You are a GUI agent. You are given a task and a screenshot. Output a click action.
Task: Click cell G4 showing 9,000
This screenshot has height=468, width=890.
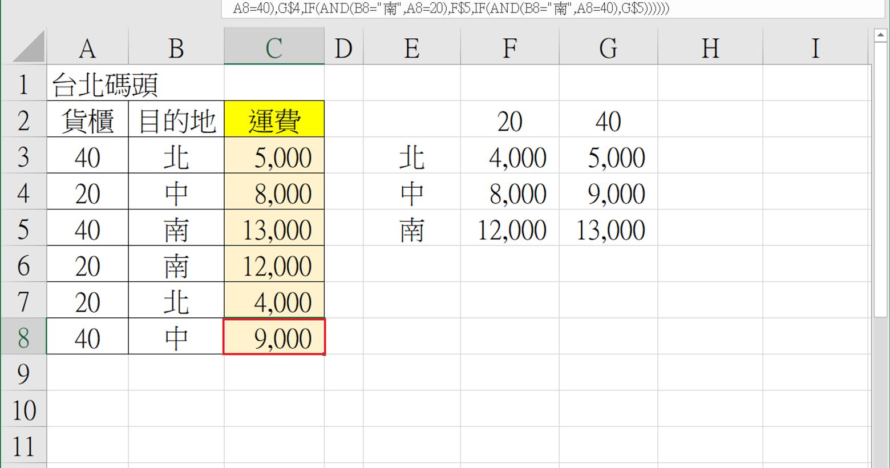coord(608,193)
